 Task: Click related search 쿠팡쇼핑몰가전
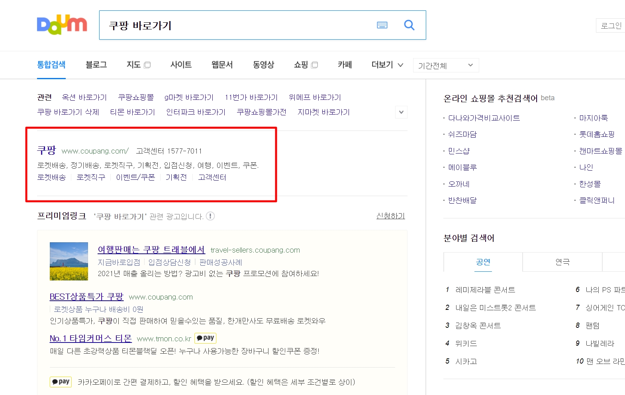point(261,112)
